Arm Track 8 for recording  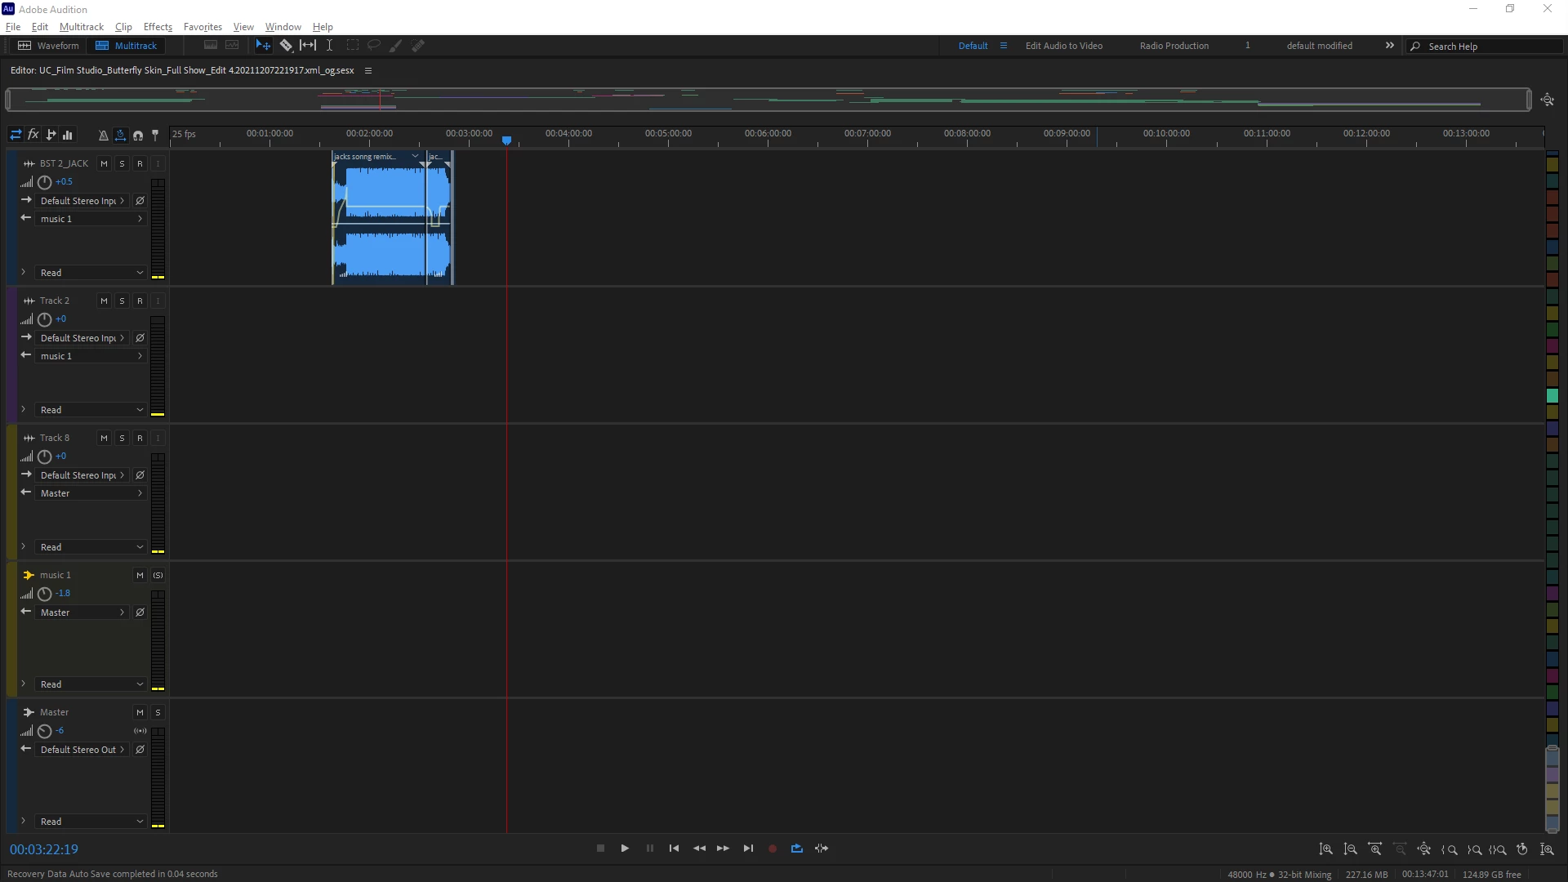[140, 439]
